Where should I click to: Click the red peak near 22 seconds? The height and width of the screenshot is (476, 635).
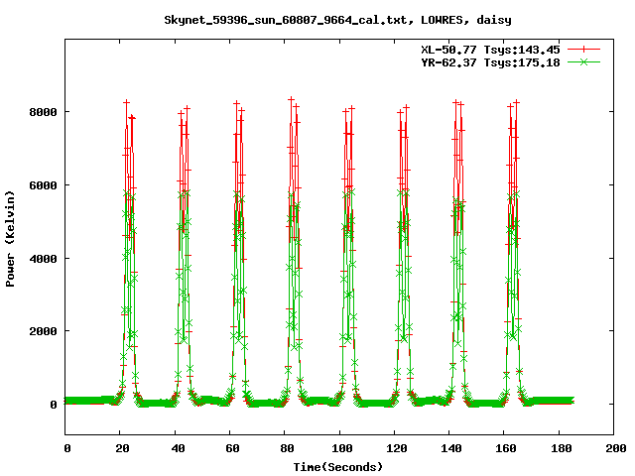pyautogui.click(x=126, y=103)
